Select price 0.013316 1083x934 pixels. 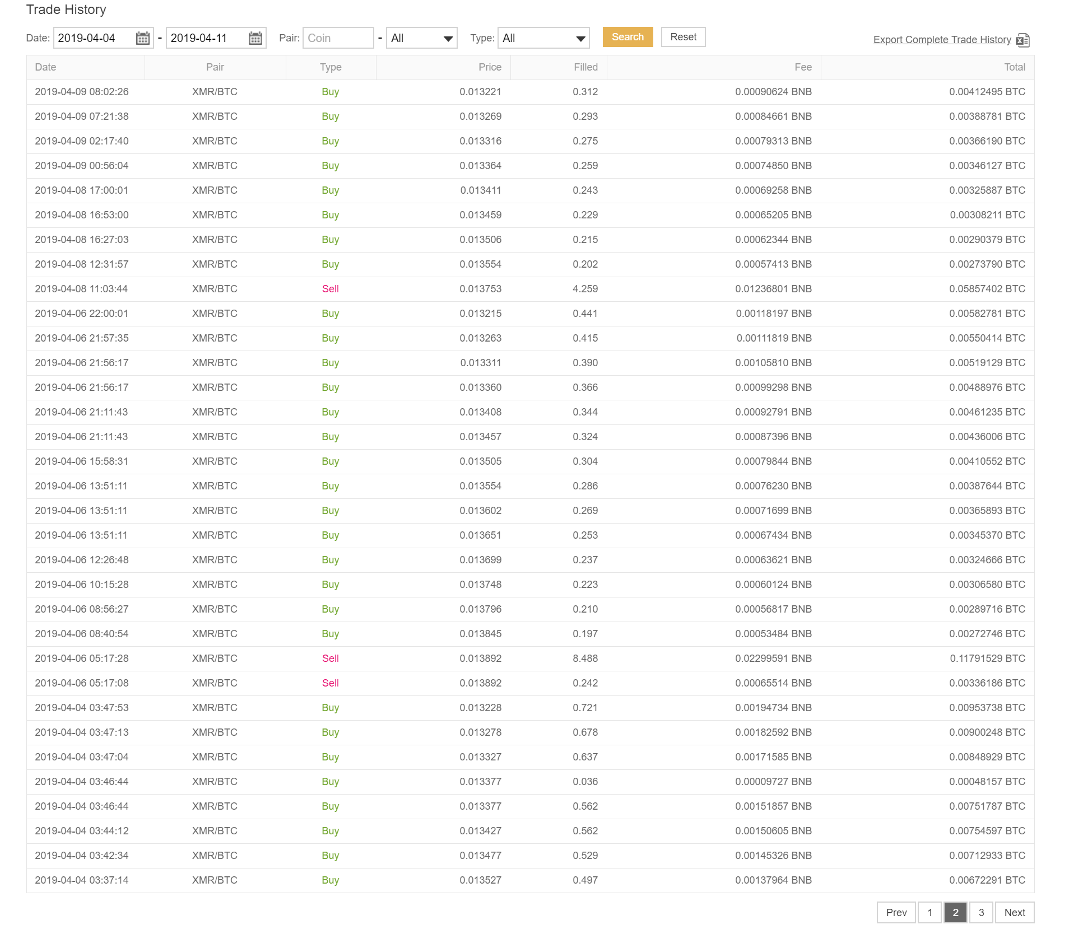pyautogui.click(x=480, y=141)
